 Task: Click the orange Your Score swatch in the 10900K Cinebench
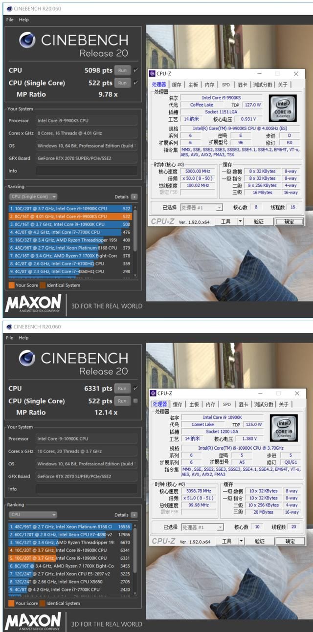[x=11, y=603]
